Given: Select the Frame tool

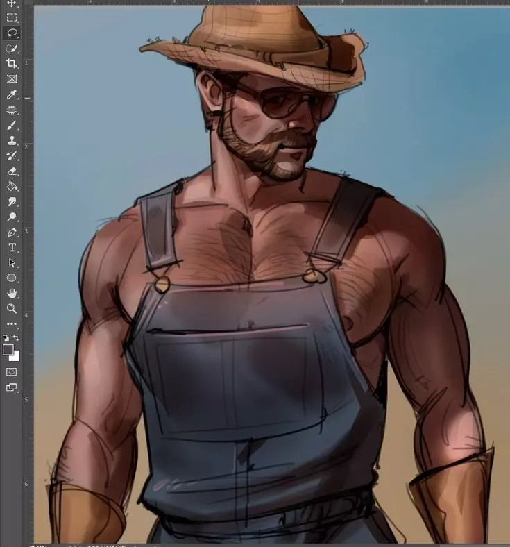Looking at the screenshot, I should click(12, 79).
